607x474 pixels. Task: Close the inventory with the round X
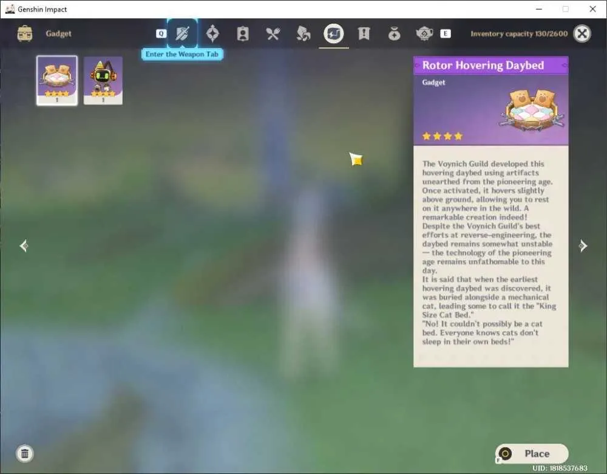point(582,33)
